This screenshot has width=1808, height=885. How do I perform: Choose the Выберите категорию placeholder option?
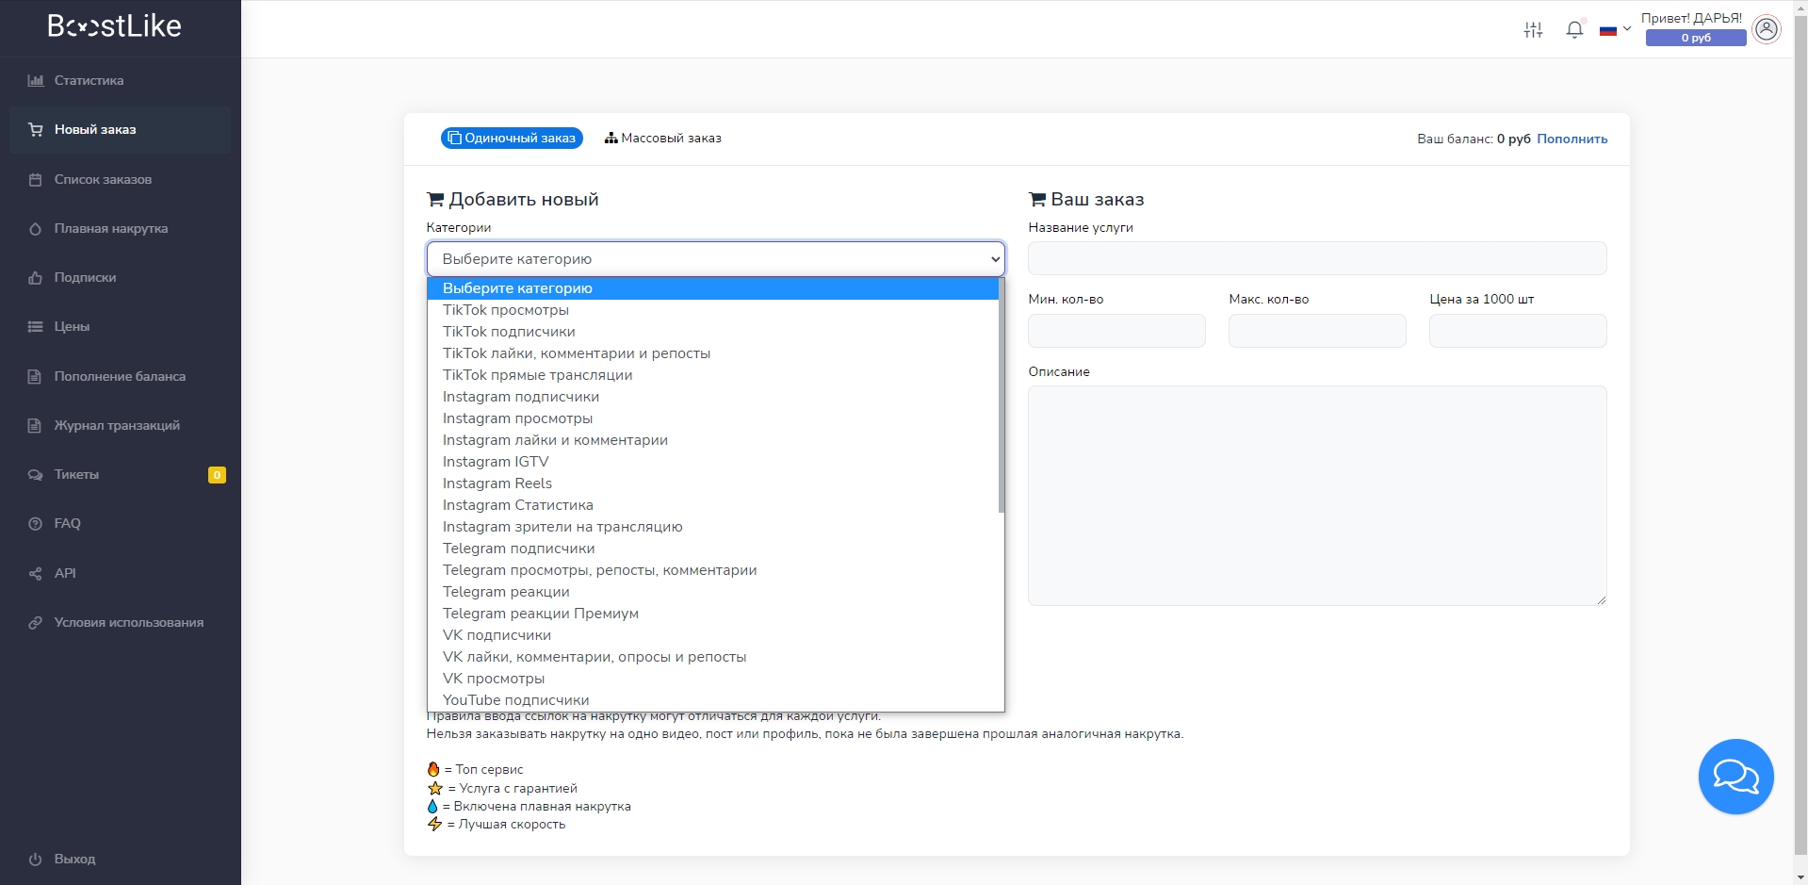[x=712, y=288]
